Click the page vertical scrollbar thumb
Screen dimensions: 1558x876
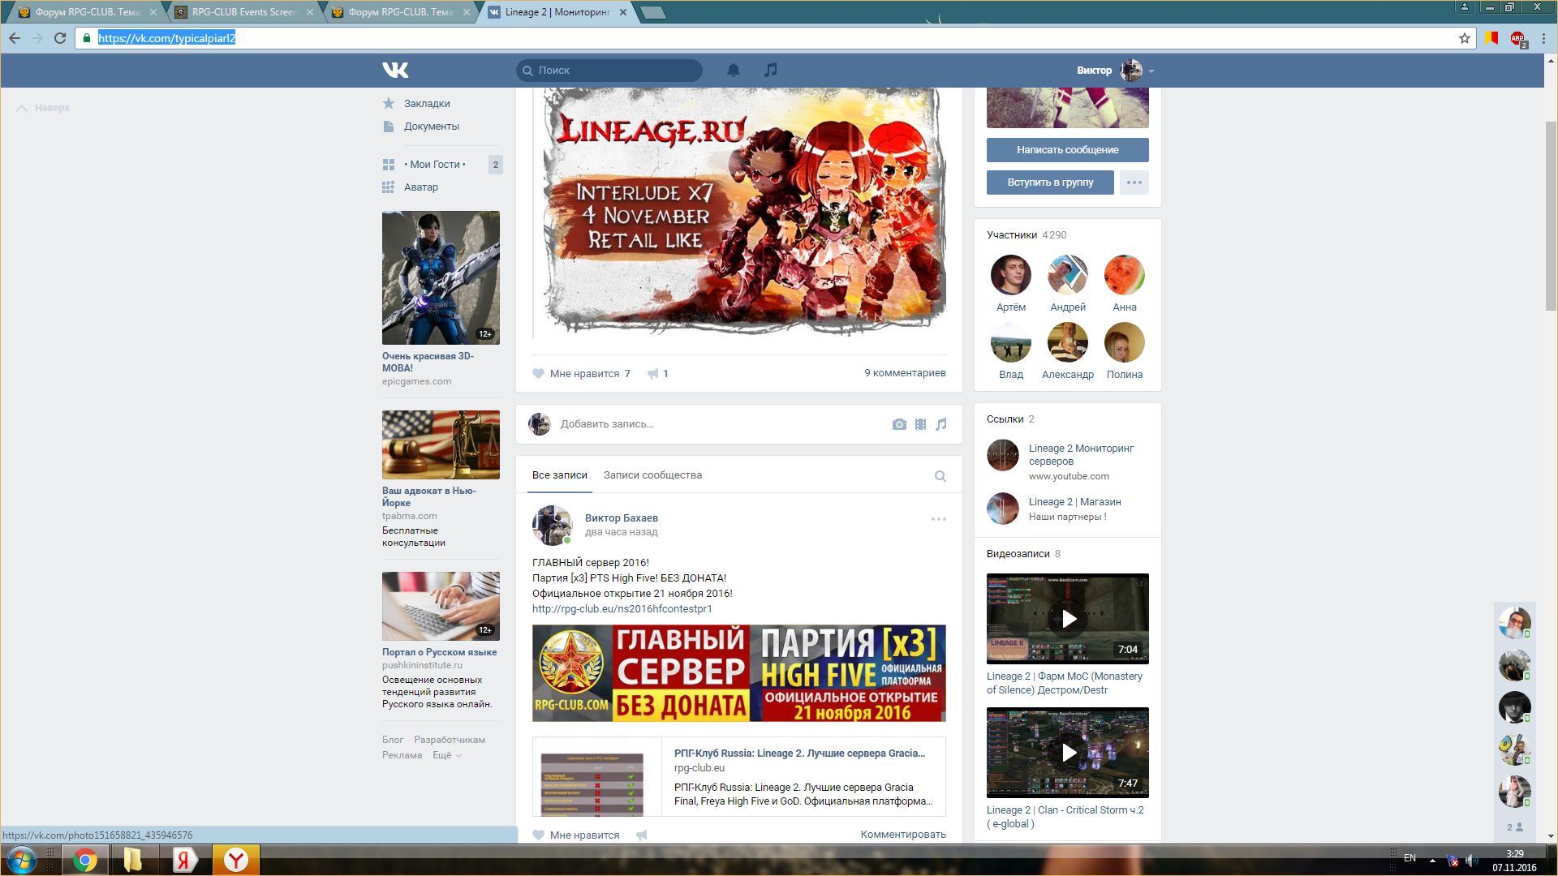pyautogui.click(x=1551, y=215)
